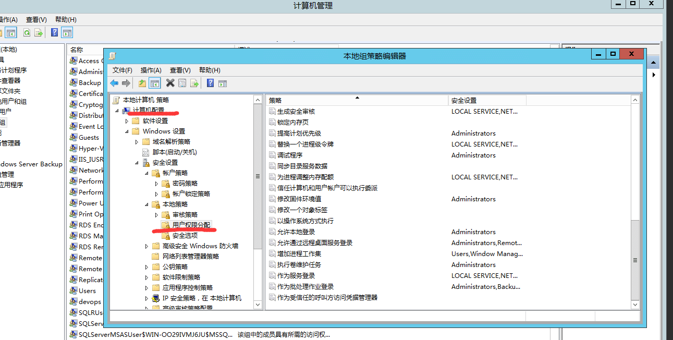Screen dimensions: 673x340
Task: Select the 作为服务登录 policy entry
Action: point(296,276)
